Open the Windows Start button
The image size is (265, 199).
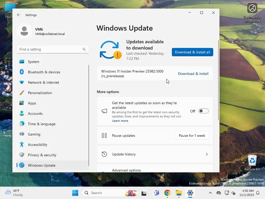[x=75, y=193]
